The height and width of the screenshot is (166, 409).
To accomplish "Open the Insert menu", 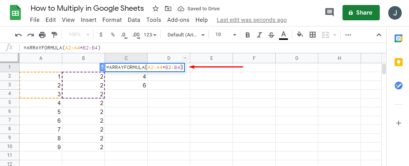I will point(88,20).
